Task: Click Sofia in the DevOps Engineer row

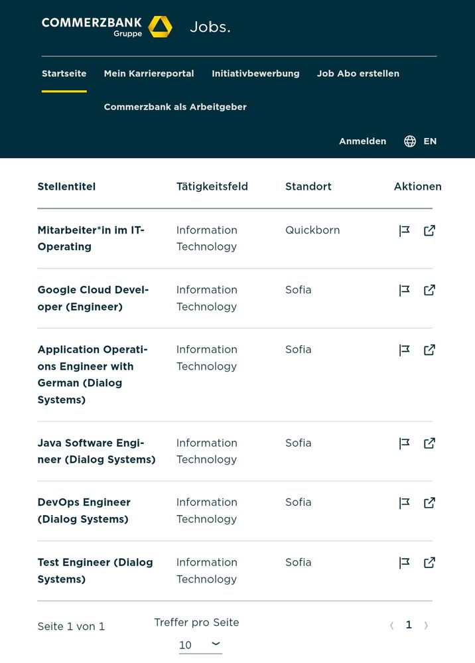Action: coord(298,502)
